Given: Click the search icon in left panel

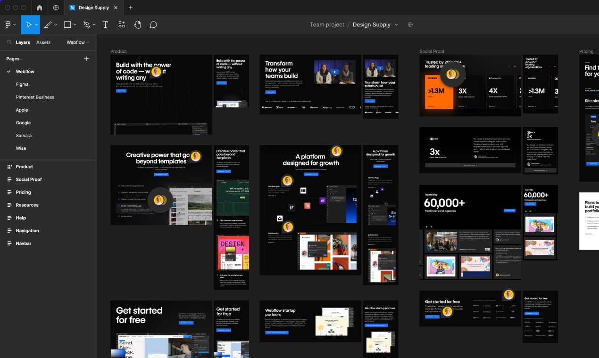Looking at the screenshot, I should point(9,42).
